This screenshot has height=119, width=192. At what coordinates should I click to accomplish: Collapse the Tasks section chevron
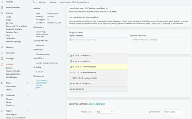[28, 83]
